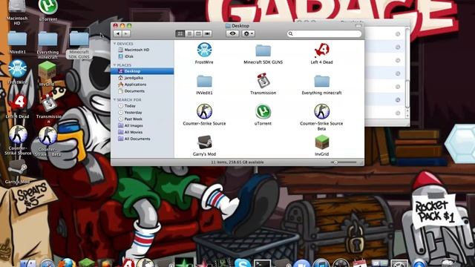
Task: Select Desktop in the sidebar
Action: point(142,71)
